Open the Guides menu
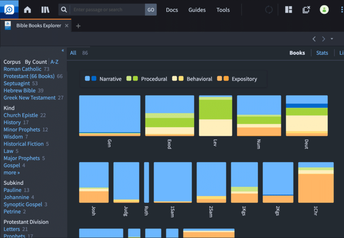344x238 pixels. pos(197,10)
